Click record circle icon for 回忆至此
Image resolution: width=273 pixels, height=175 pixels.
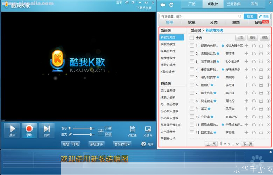pyautogui.click(x=268, y=133)
